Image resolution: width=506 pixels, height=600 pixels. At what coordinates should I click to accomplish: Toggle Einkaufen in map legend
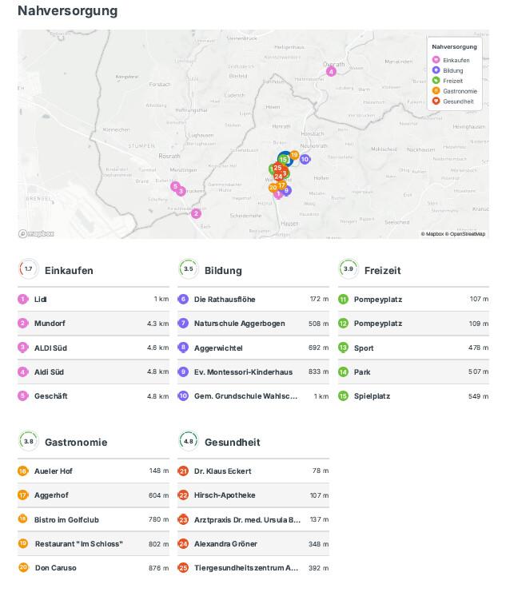pyautogui.click(x=456, y=61)
